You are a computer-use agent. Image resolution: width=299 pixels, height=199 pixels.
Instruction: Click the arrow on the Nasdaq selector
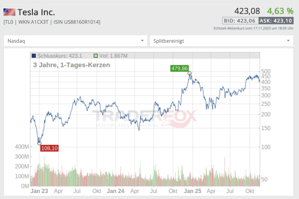pyautogui.click(x=143, y=41)
